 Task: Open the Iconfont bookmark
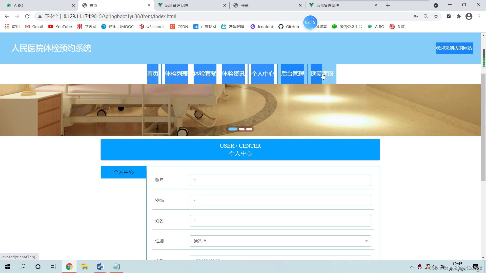tap(261, 27)
